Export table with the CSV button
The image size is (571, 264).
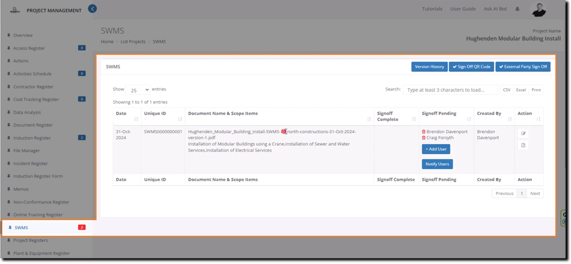click(x=507, y=90)
